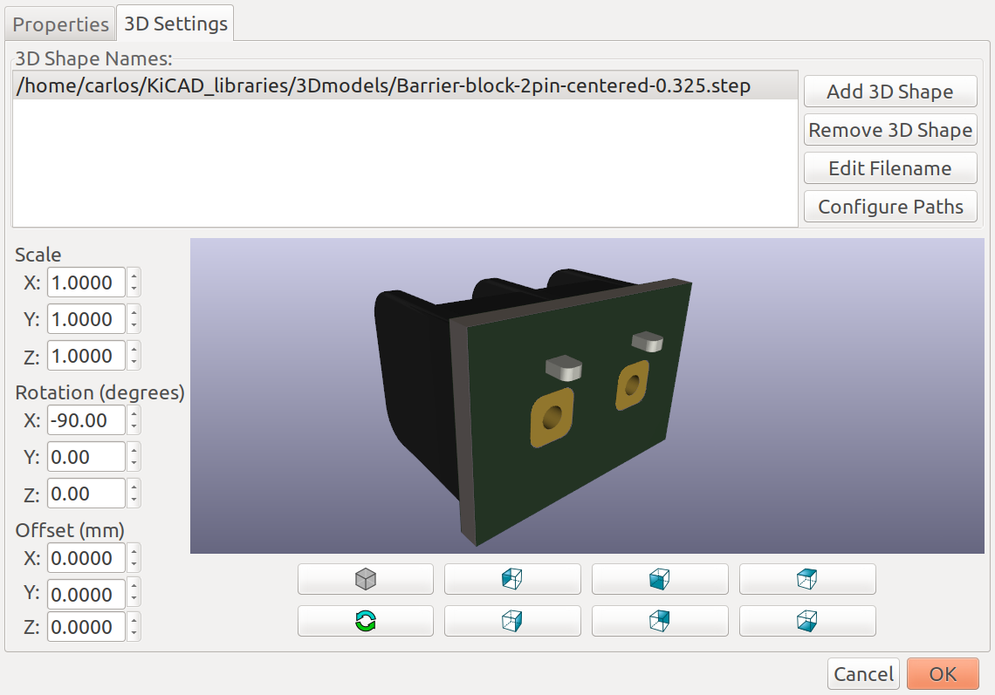Decrease Rotation X with the down arrow
Image resolution: width=995 pixels, height=695 pixels.
coord(134,426)
